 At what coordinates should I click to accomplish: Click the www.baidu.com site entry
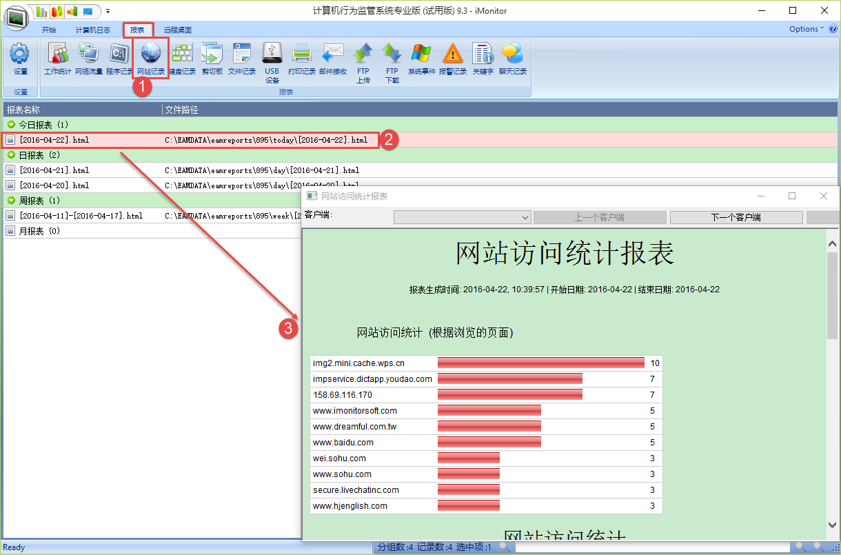click(343, 443)
